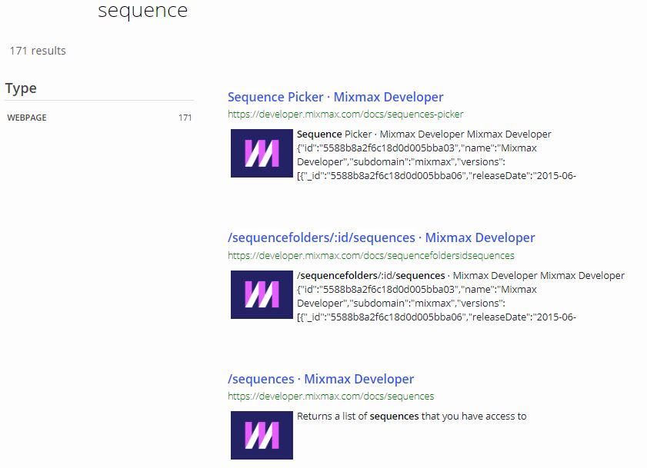
Task: Click the 171 results label
Action: point(36,51)
